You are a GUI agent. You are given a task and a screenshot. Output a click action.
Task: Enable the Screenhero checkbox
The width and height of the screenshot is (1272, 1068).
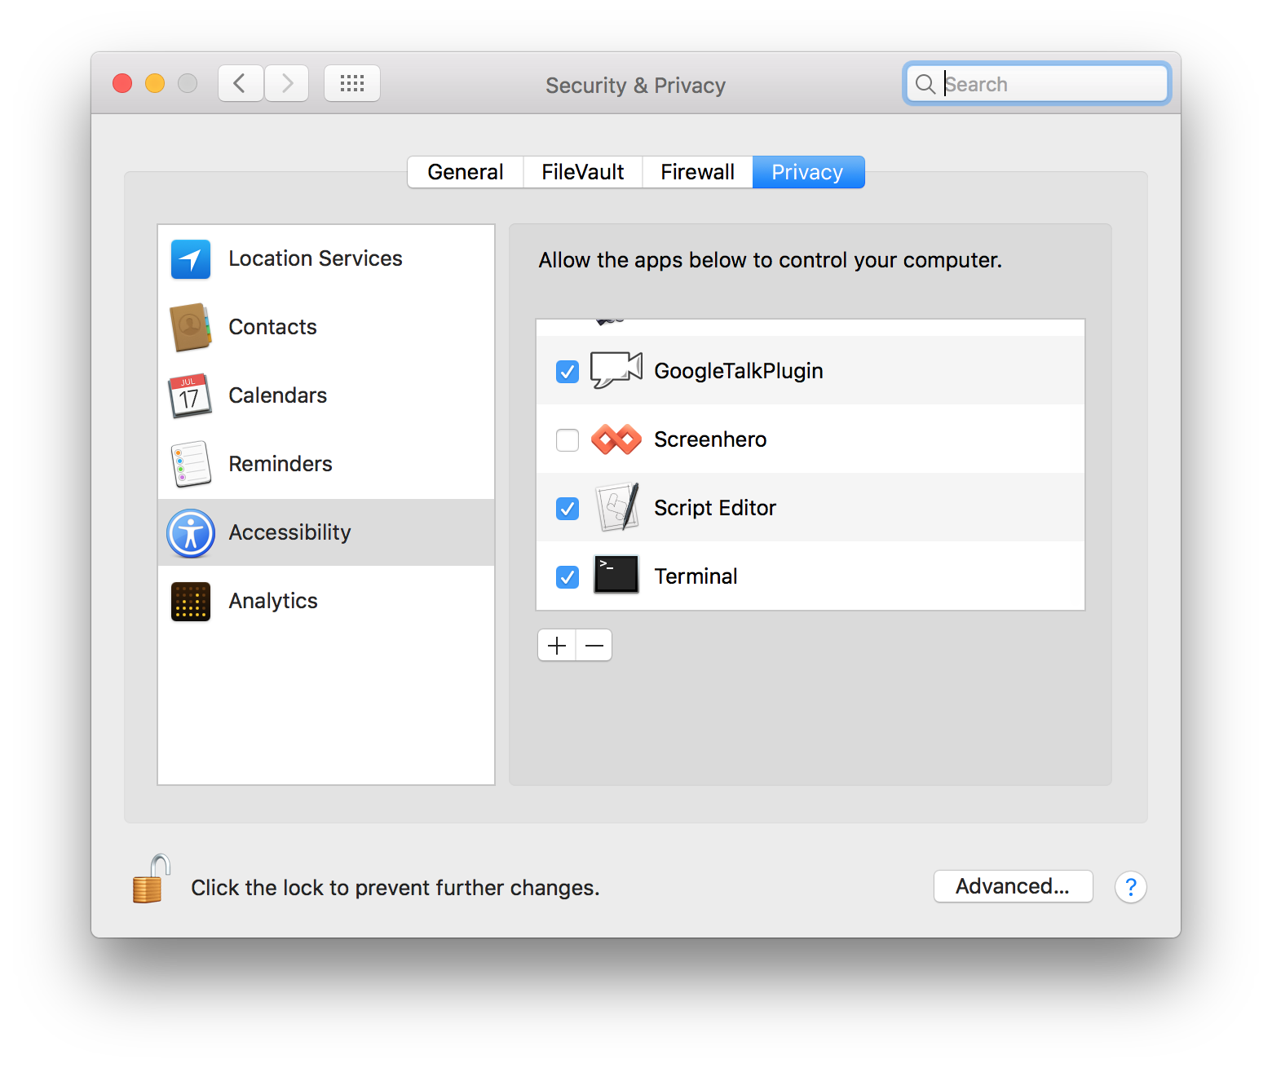(568, 440)
